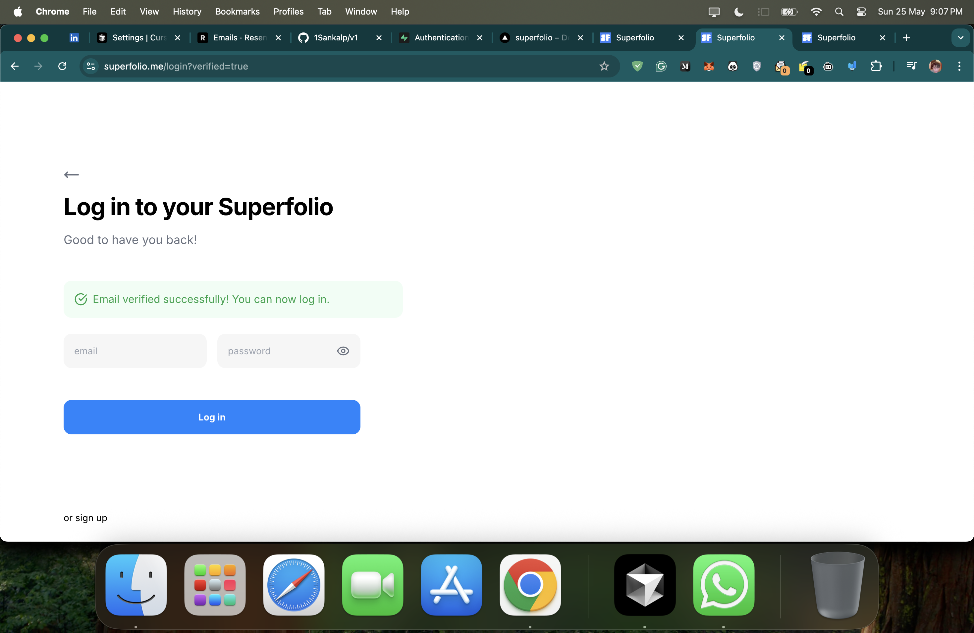Open WhatsApp from the dock
This screenshot has height=633, width=974.
click(x=724, y=585)
